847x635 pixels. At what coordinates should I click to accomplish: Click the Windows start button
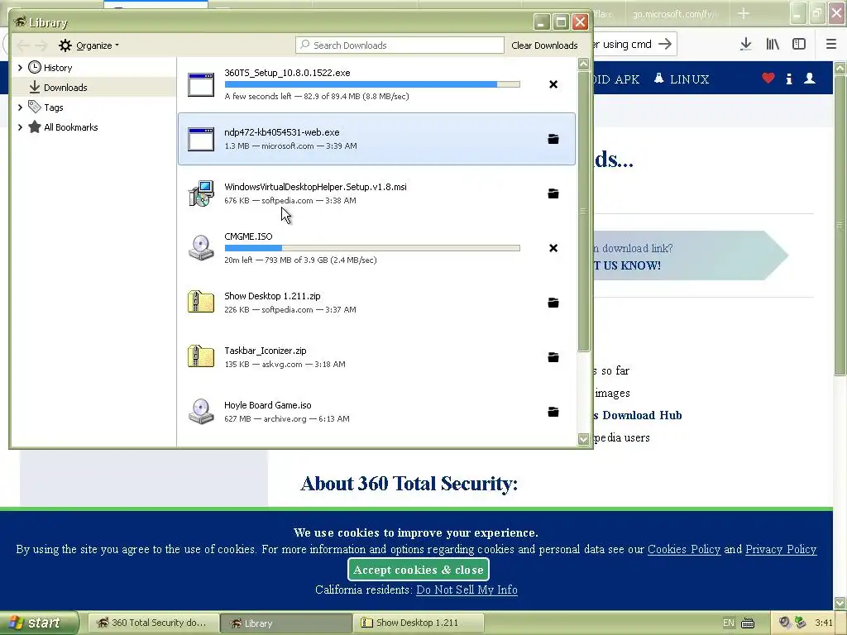click(x=39, y=623)
